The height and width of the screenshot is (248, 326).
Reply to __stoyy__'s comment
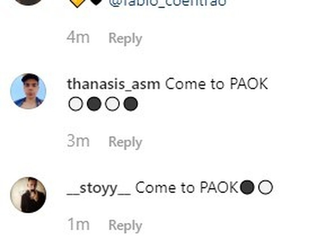[125, 225]
